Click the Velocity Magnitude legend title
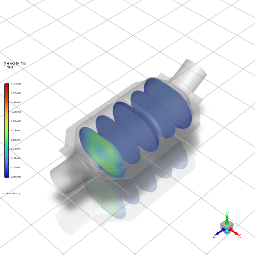 point(14,63)
